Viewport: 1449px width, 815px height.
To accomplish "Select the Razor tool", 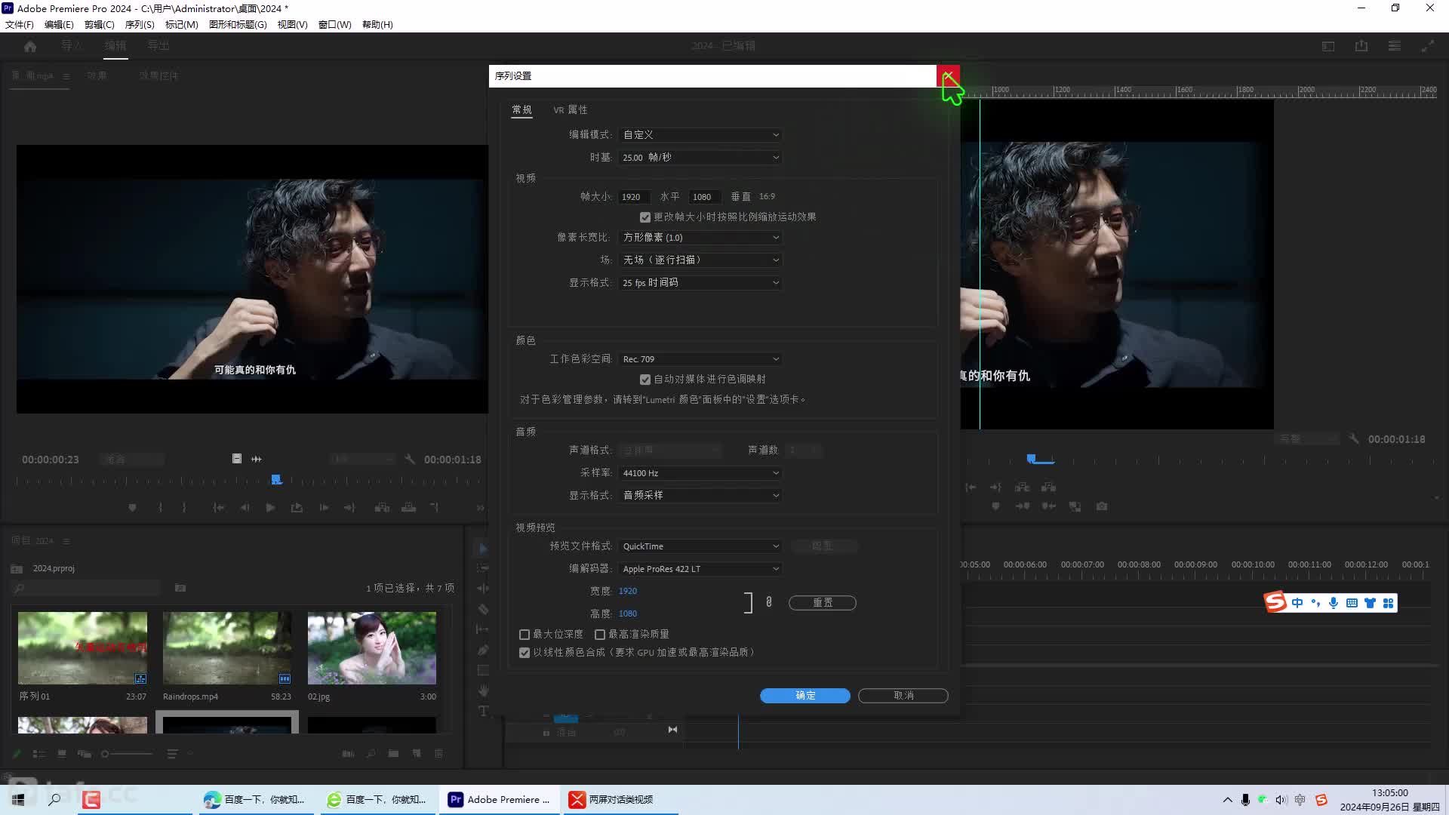I will tap(483, 609).
